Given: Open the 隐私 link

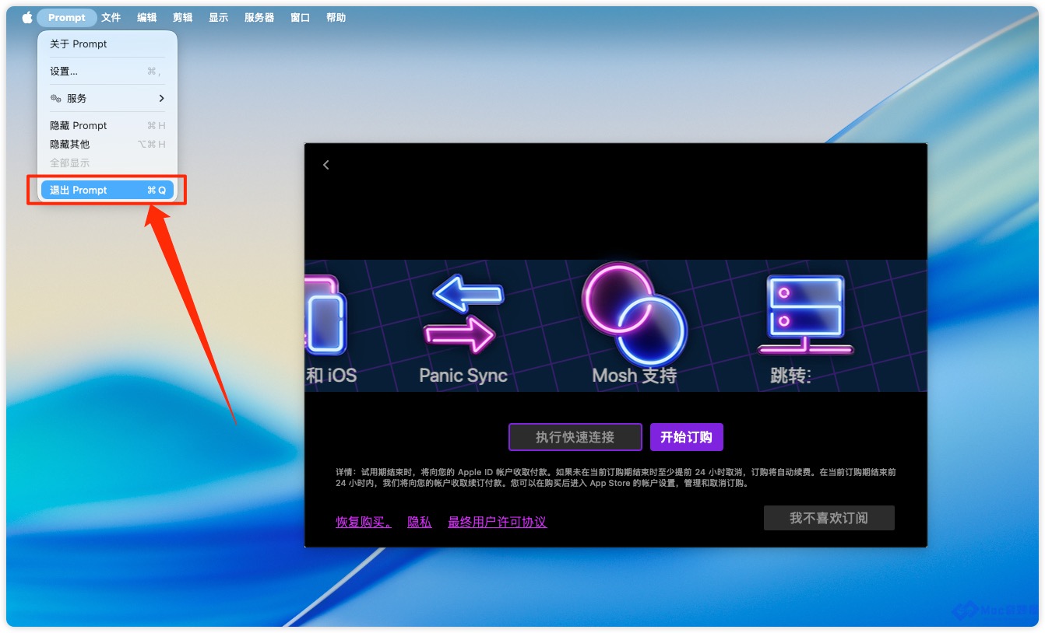Looking at the screenshot, I should (420, 522).
